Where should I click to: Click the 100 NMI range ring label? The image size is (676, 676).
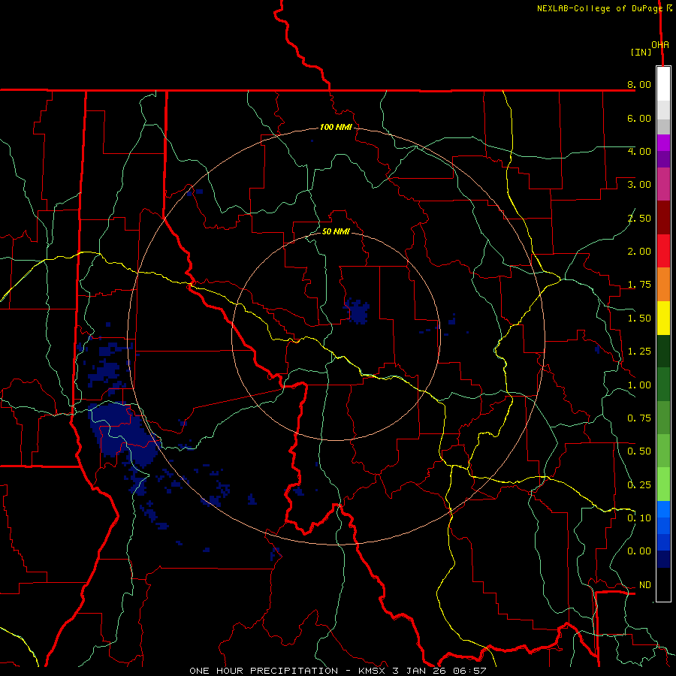[336, 127]
